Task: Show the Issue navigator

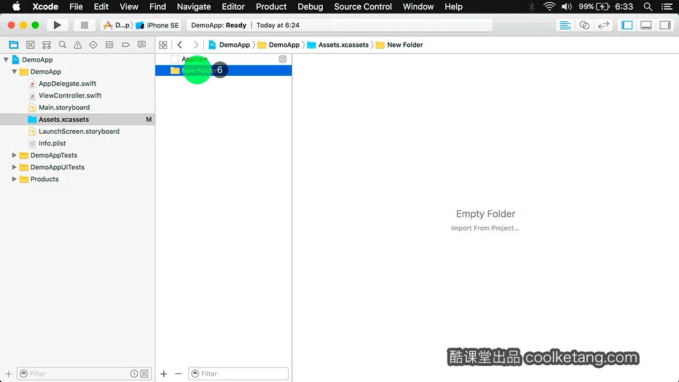Action: tap(78, 45)
